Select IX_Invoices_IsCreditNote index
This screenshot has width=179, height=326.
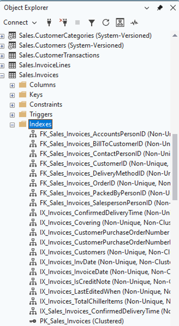click(105, 282)
